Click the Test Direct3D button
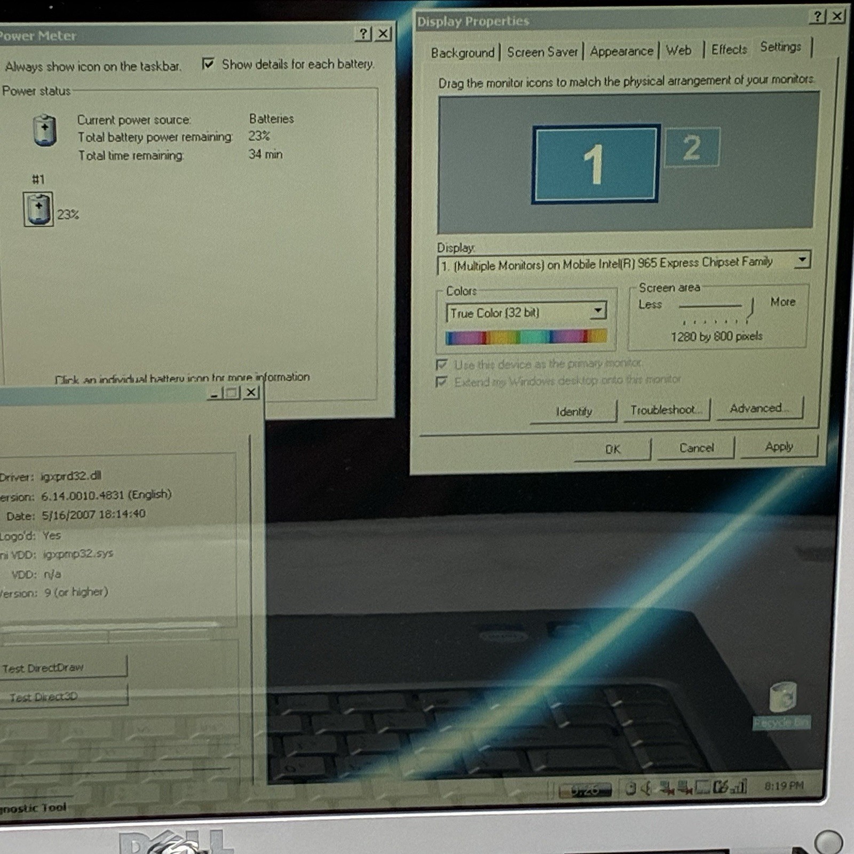The height and width of the screenshot is (854, 854). (64, 696)
